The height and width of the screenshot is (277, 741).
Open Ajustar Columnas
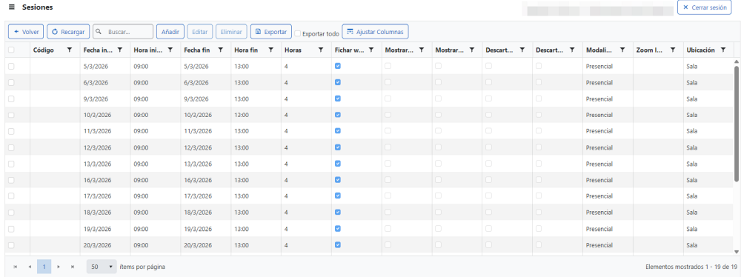(375, 32)
